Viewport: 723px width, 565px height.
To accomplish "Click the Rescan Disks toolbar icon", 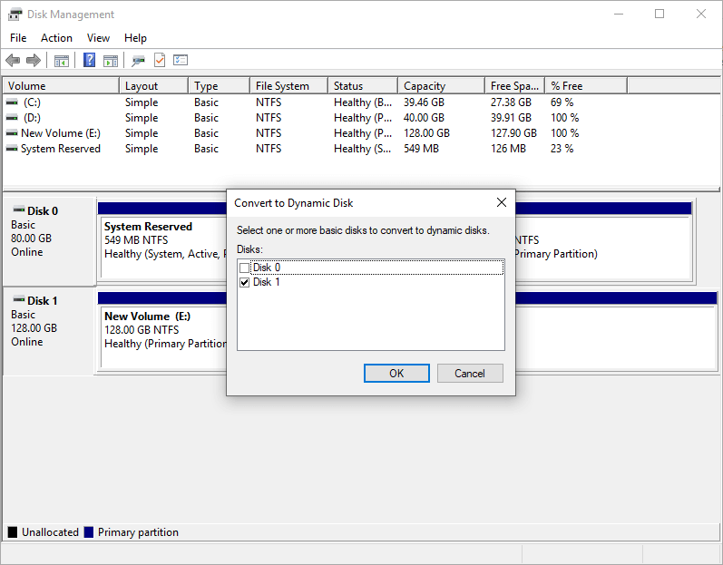I will [138, 61].
